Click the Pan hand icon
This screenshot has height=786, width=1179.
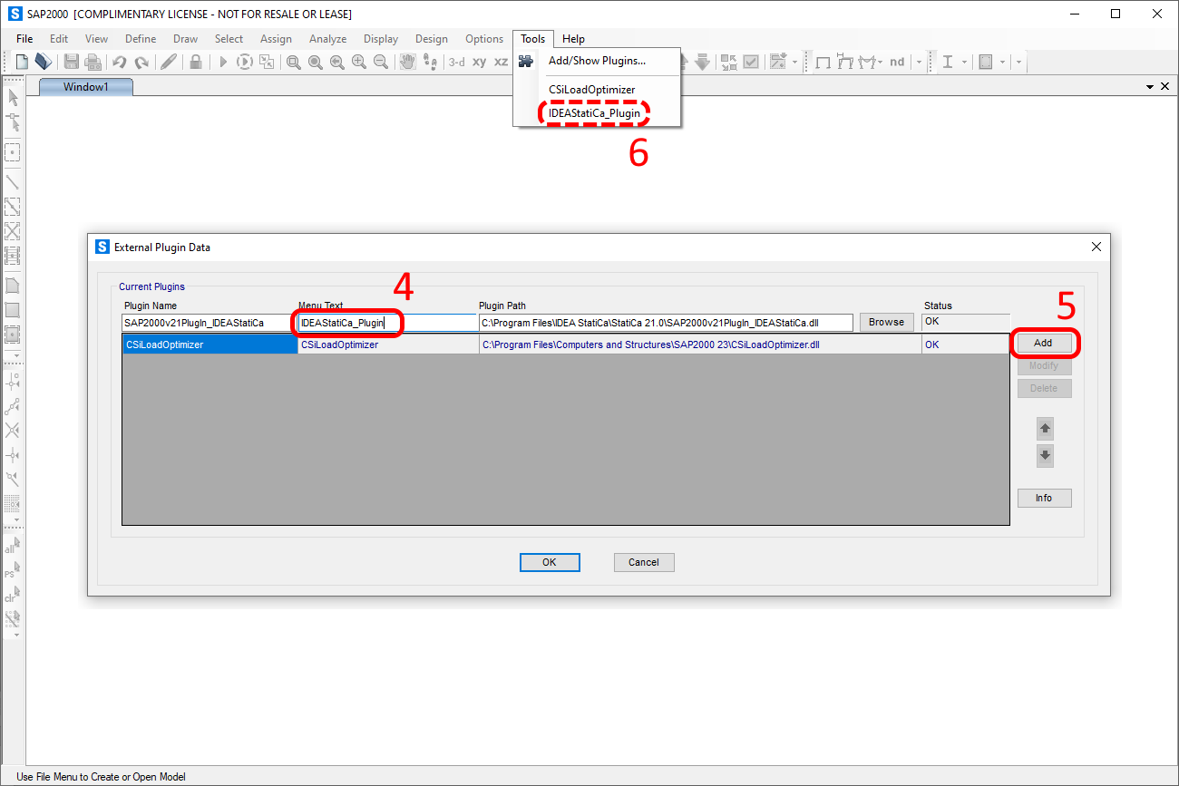coord(408,62)
